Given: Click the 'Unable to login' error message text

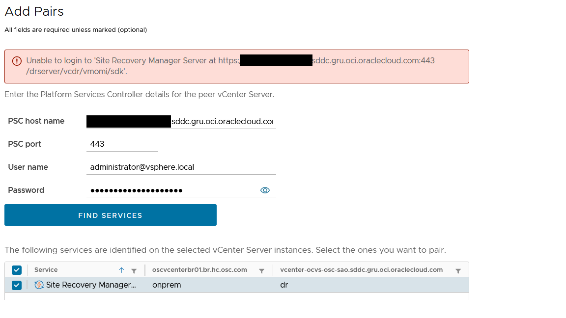Looking at the screenshot, I should 230,66.
